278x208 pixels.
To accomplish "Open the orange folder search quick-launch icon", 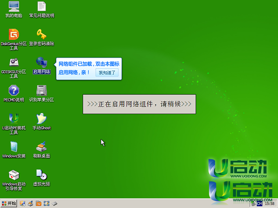I will click(38, 203).
